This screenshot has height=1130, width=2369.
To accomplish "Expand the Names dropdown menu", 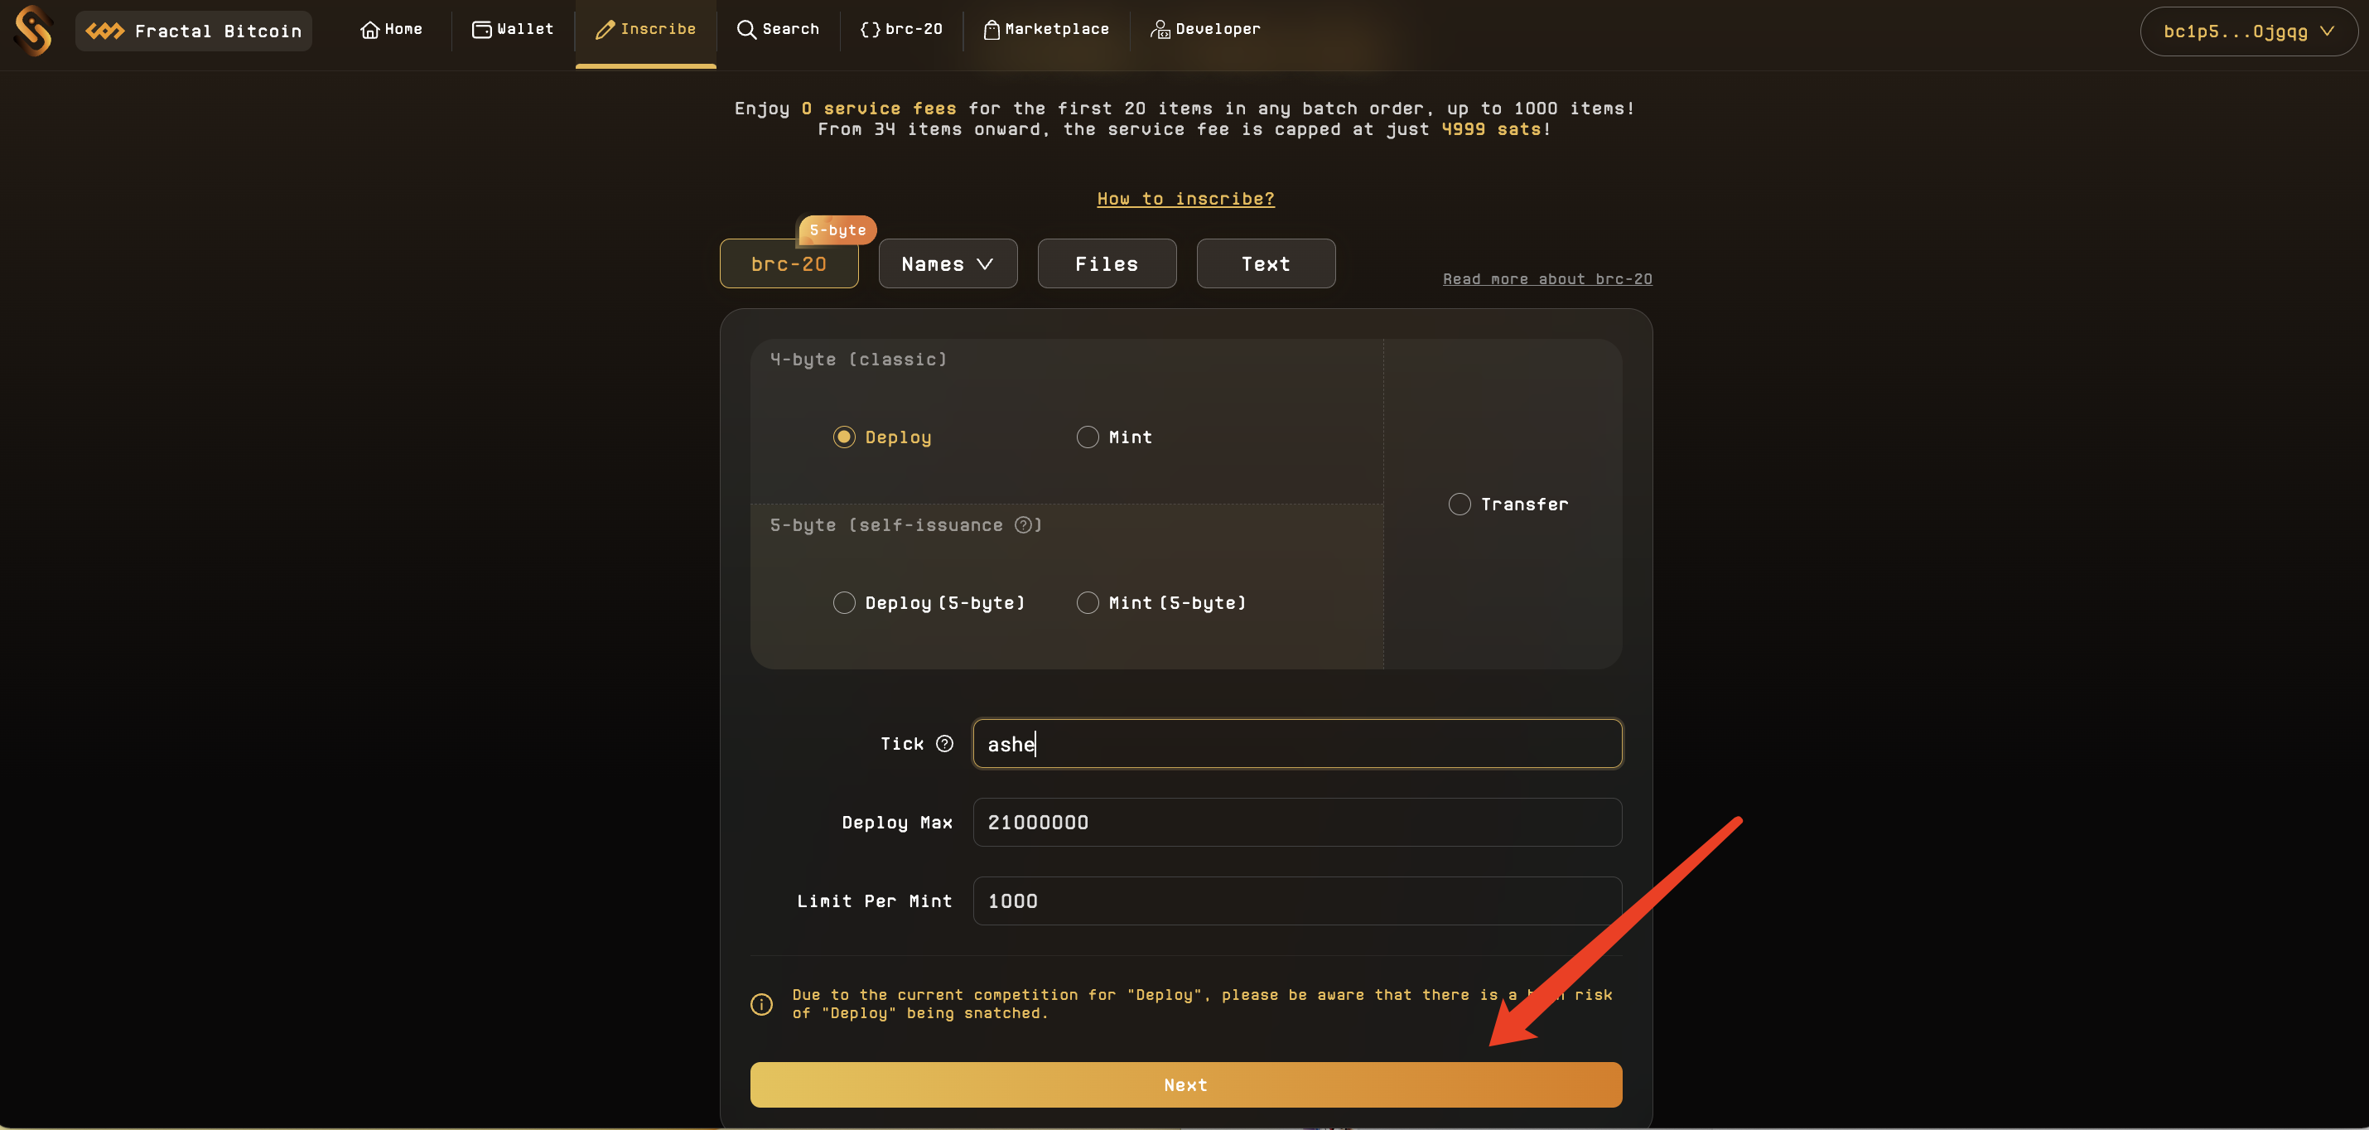I will (948, 263).
